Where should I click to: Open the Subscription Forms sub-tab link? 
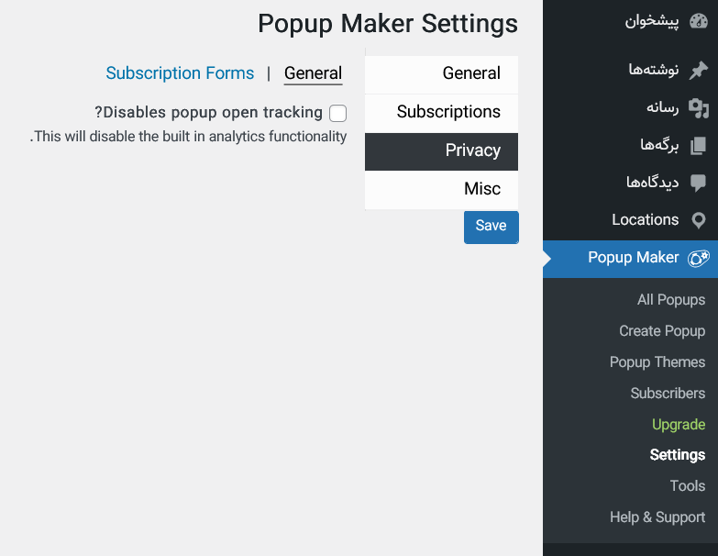180,73
